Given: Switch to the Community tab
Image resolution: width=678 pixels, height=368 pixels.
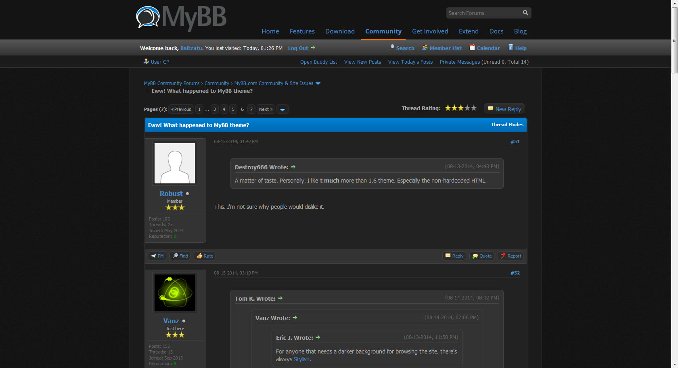Looking at the screenshot, I should [x=383, y=31].
